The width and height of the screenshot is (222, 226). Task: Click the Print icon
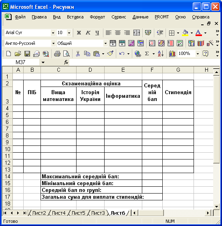[57, 54]
